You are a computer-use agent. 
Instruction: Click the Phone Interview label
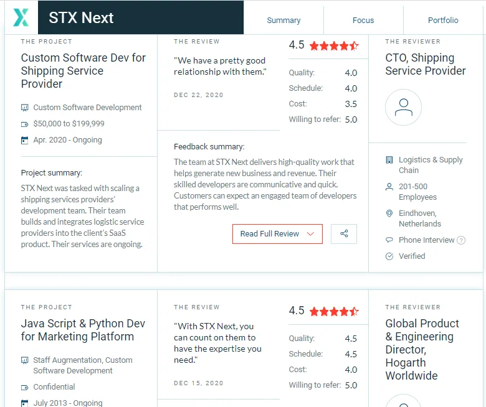[426, 240]
